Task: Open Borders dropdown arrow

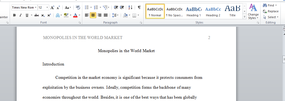Action: tap(138, 15)
